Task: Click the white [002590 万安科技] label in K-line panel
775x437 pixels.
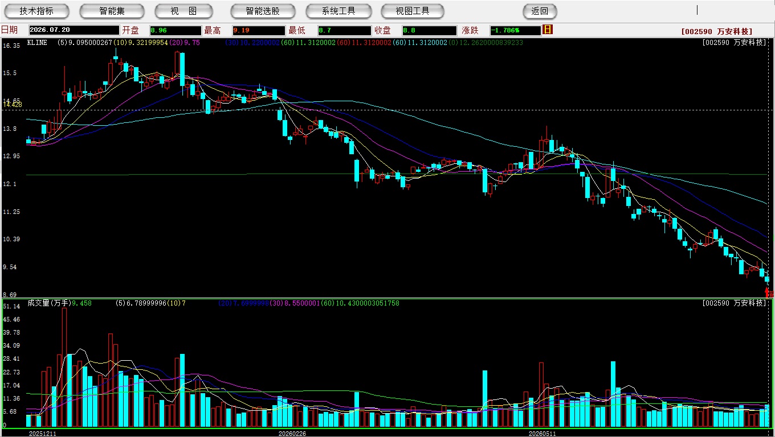Action: tap(735, 43)
